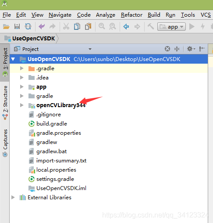This screenshot has height=223, width=213.
Task: Collapse the UseOpenCVSDK root node
Action: [x=13, y=59]
